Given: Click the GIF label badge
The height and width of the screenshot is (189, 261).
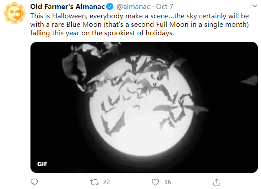Looking at the screenshot, I should pyautogui.click(x=42, y=164).
